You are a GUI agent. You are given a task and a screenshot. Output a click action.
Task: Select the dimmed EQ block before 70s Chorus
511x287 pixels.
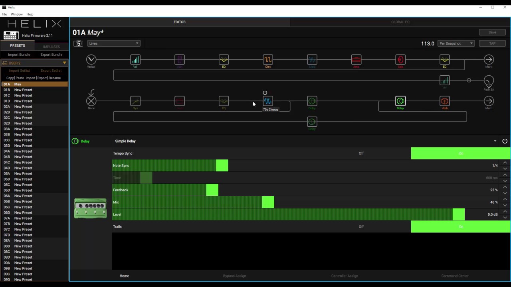(224, 101)
